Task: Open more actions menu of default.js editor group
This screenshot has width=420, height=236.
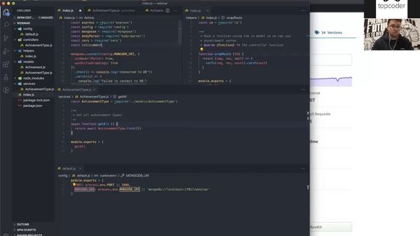Action: 303,168
